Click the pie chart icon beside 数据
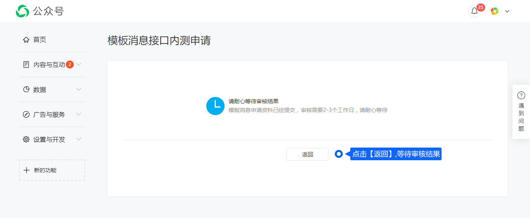This screenshot has width=530, height=218. [x=26, y=89]
